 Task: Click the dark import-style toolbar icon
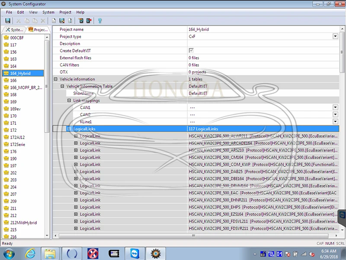81,21
